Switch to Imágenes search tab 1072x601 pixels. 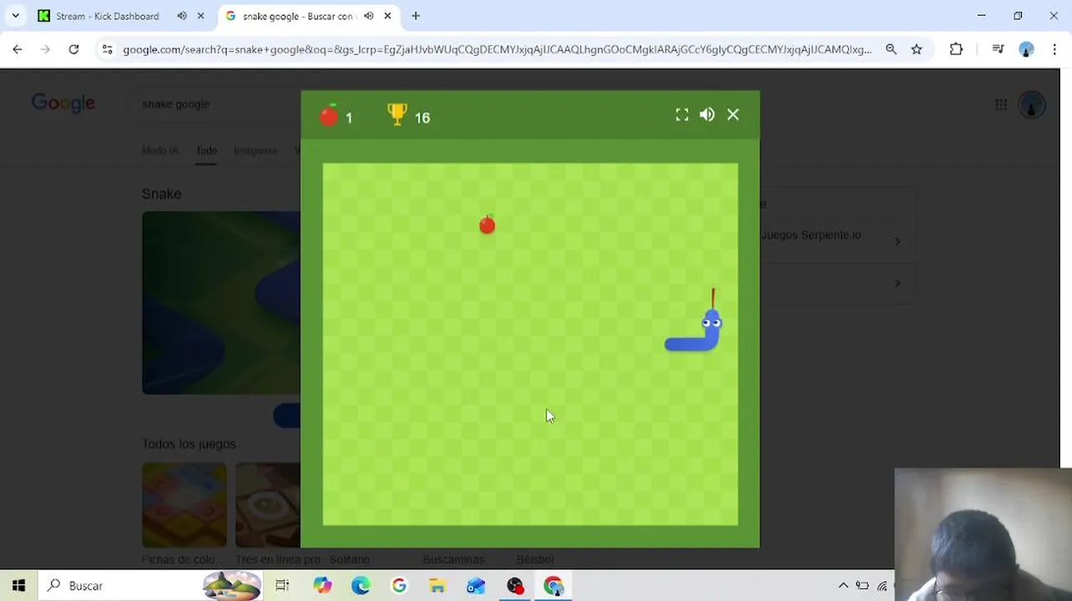click(x=255, y=151)
